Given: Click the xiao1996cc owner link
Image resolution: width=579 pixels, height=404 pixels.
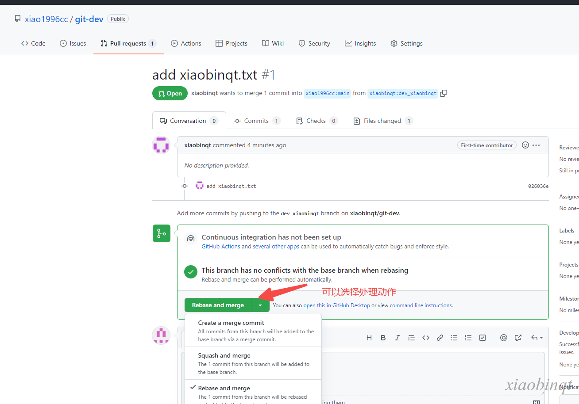Looking at the screenshot, I should pos(46,19).
